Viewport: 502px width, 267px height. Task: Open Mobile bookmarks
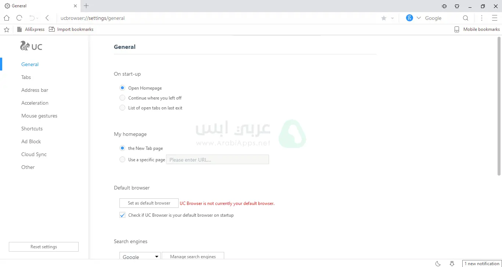477,29
